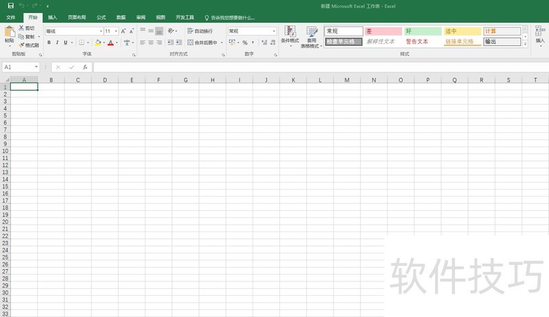Switch to the Formulas (公式) tab
This screenshot has width=549, height=317.
pyautogui.click(x=101, y=18)
